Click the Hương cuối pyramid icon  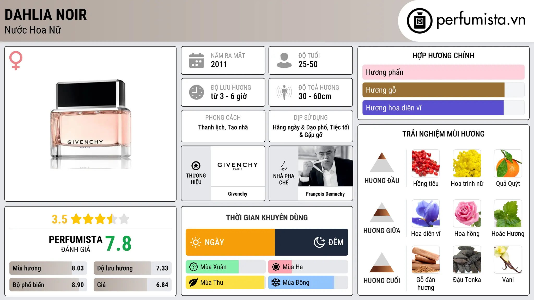pos(382,262)
